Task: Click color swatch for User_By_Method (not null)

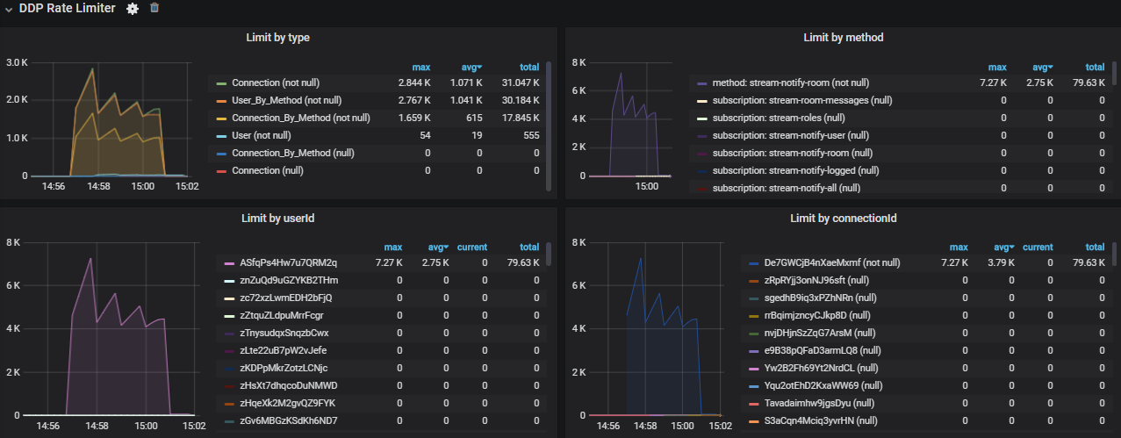Action: click(222, 101)
